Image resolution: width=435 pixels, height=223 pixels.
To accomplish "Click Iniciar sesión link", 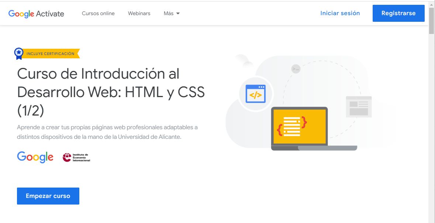I will (x=340, y=13).
